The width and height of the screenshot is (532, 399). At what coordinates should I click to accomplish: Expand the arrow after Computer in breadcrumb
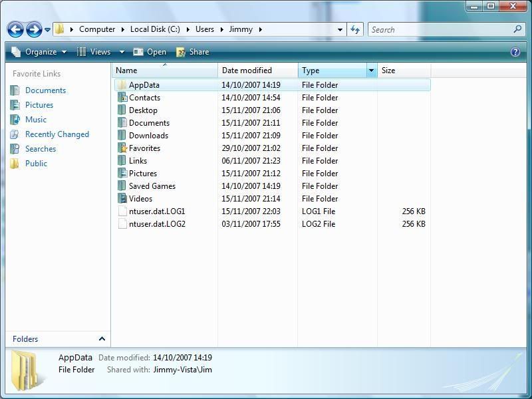tap(123, 30)
